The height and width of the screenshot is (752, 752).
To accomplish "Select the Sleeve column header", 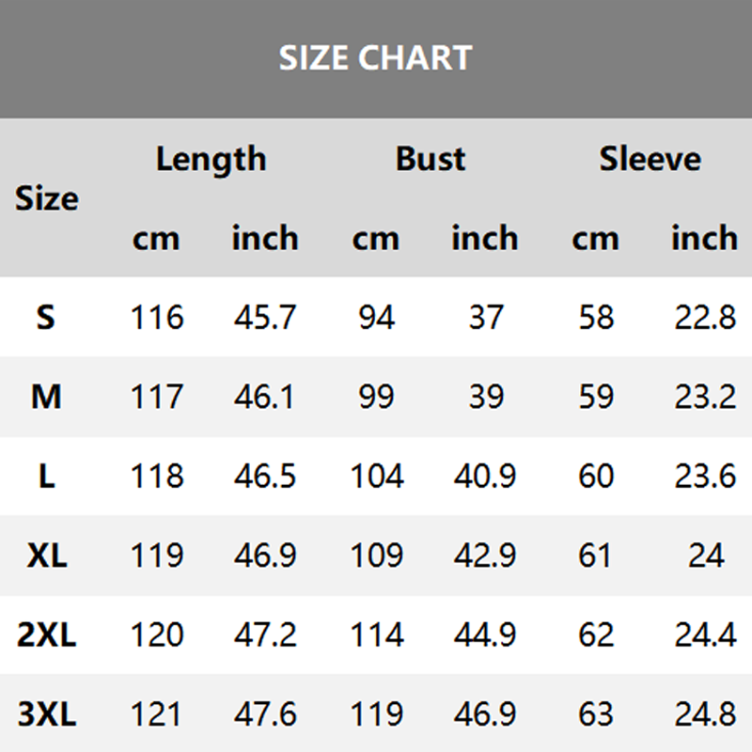I will (x=650, y=159).
